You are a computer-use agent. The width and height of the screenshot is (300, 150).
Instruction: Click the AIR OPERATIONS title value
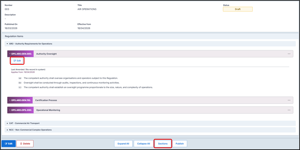87,9
